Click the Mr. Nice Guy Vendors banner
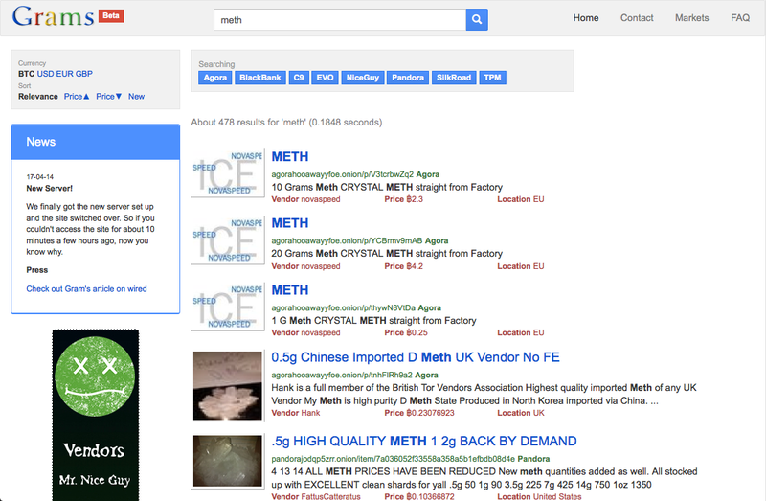 (x=95, y=415)
